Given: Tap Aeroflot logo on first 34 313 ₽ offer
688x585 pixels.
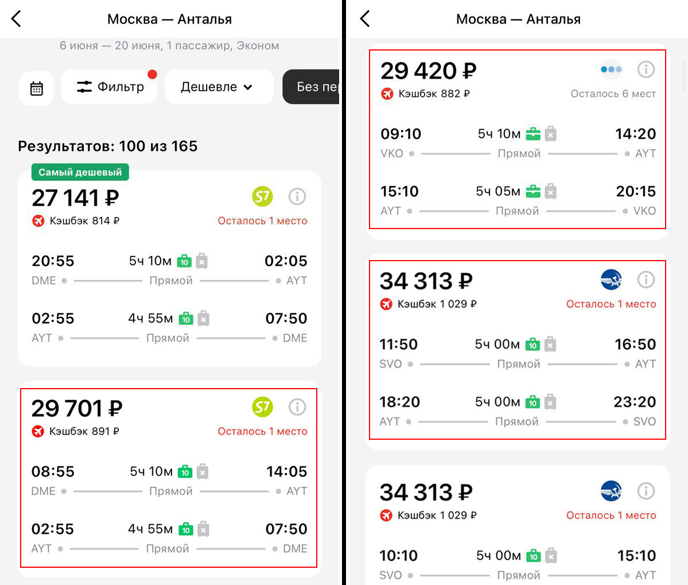Looking at the screenshot, I should [611, 280].
